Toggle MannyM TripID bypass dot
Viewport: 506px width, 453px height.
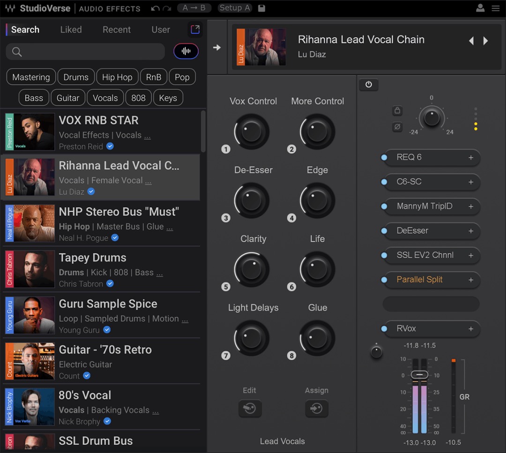384,207
